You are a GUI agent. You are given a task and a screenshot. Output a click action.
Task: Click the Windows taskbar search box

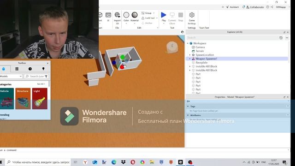click(38, 162)
